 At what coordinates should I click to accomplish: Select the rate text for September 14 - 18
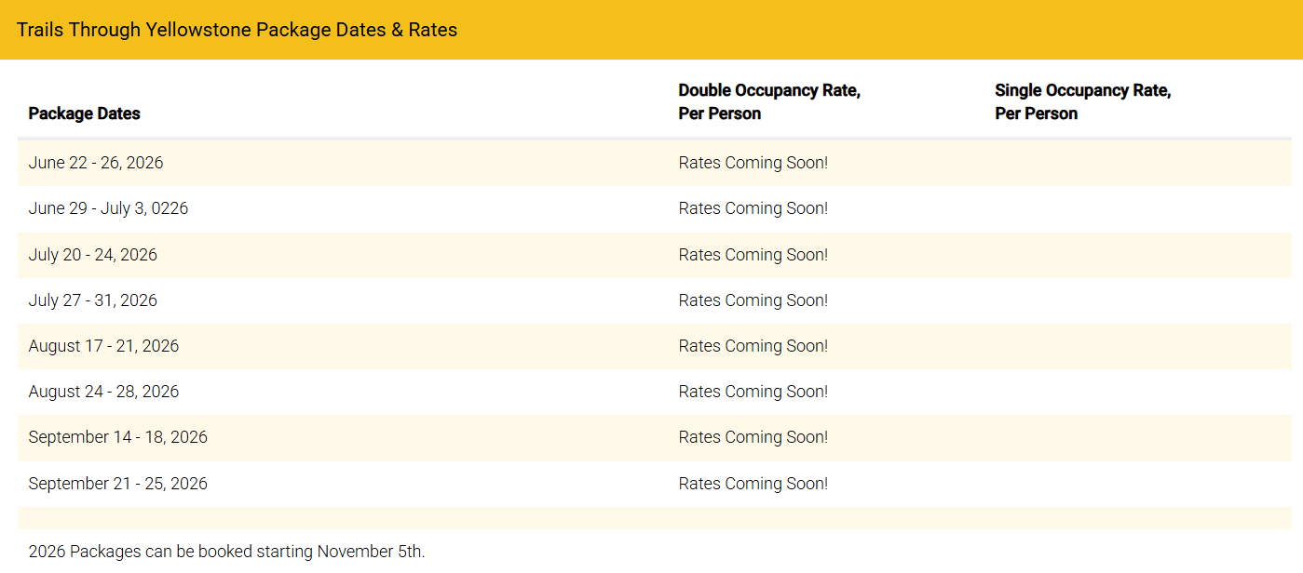(x=753, y=437)
